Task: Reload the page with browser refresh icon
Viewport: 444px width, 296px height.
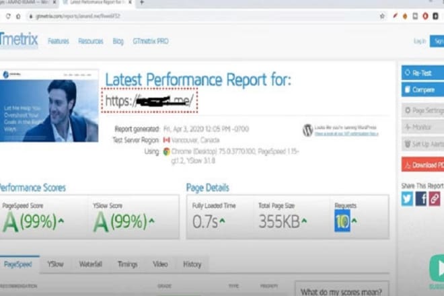Action: (8, 16)
